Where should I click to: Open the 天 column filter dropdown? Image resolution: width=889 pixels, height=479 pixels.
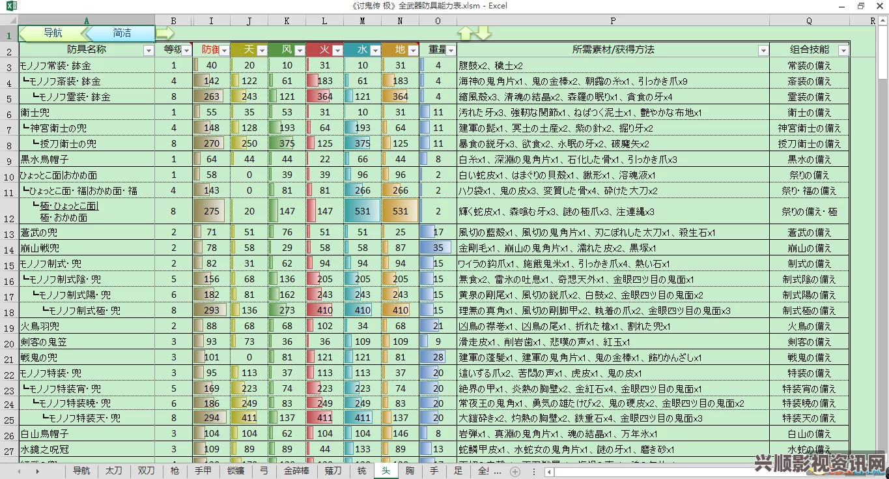click(262, 50)
